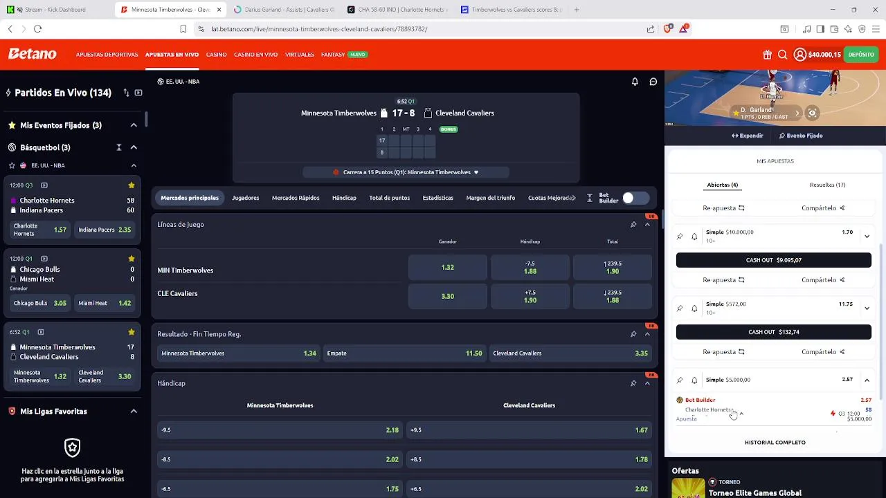Click the sort arrows next to Partidos En Vivo
The width and height of the screenshot is (886, 498).
pyautogui.click(x=126, y=93)
